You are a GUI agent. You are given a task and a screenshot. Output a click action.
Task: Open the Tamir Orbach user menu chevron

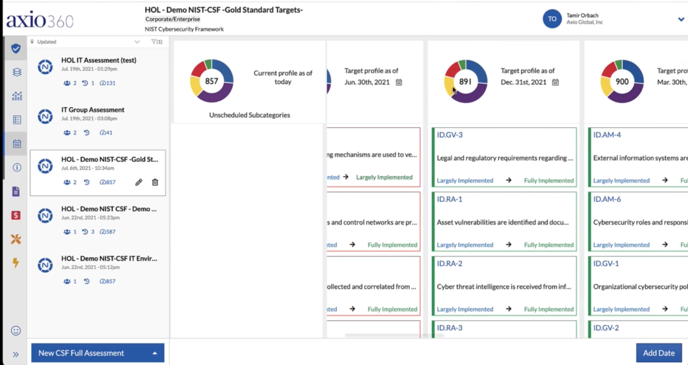coord(681,19)
